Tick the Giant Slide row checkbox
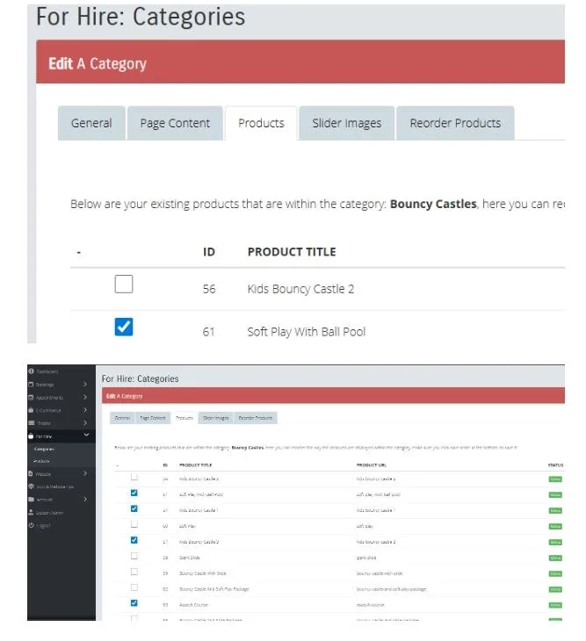The width and height of the screenshot is (586, 641). (x=134, y=556)
